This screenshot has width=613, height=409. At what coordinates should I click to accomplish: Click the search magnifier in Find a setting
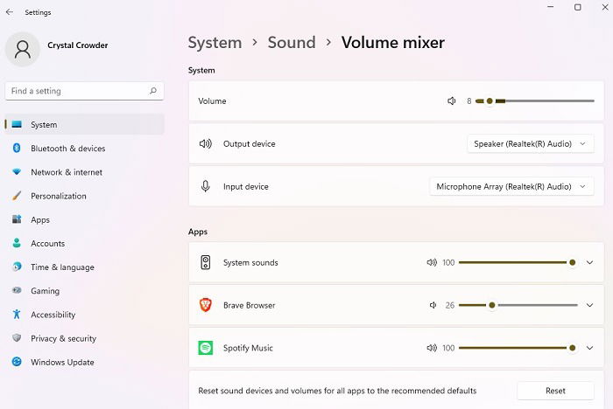coord(153,91)
